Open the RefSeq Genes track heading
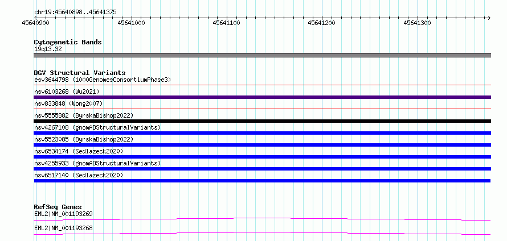This screenshot has width=507, height=241. click(58, 207)
